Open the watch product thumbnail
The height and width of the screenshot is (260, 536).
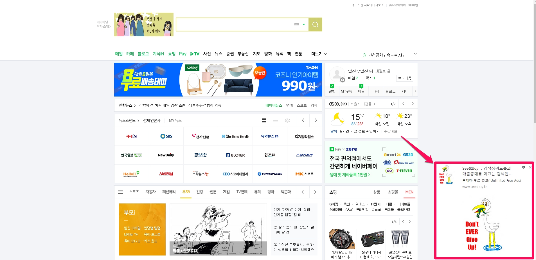[342, 239]
